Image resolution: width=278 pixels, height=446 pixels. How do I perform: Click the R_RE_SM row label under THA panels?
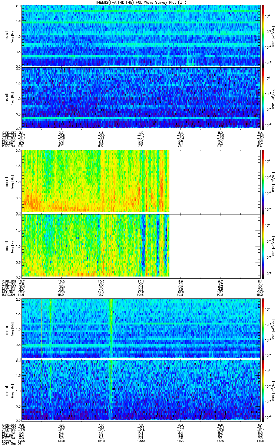click(x=8, y=146)
